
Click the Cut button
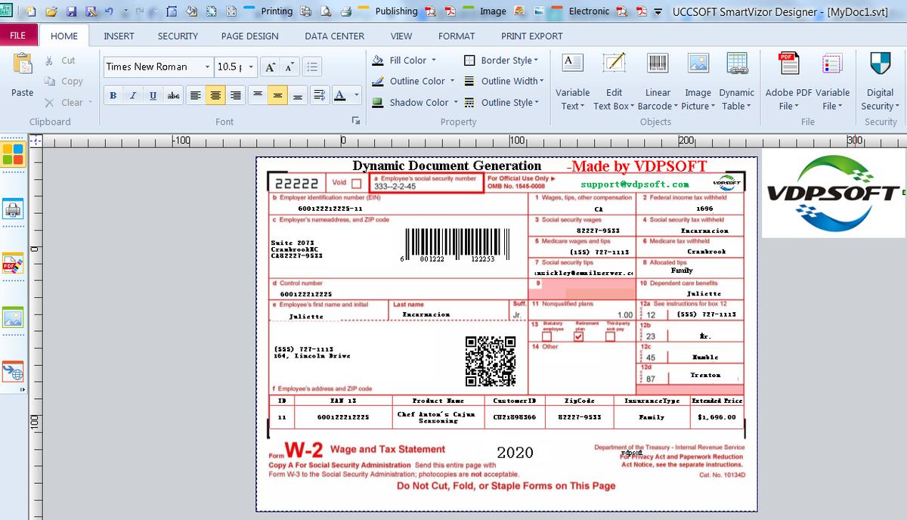point(60,60)
